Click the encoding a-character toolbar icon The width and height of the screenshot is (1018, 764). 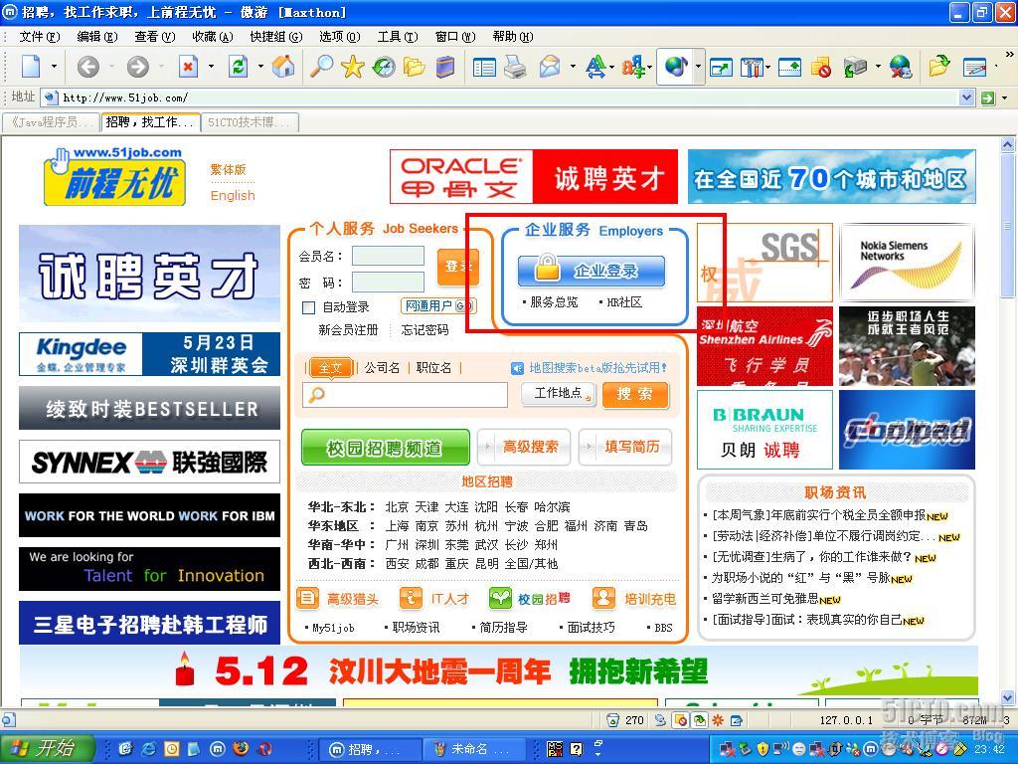coord(633,67)
